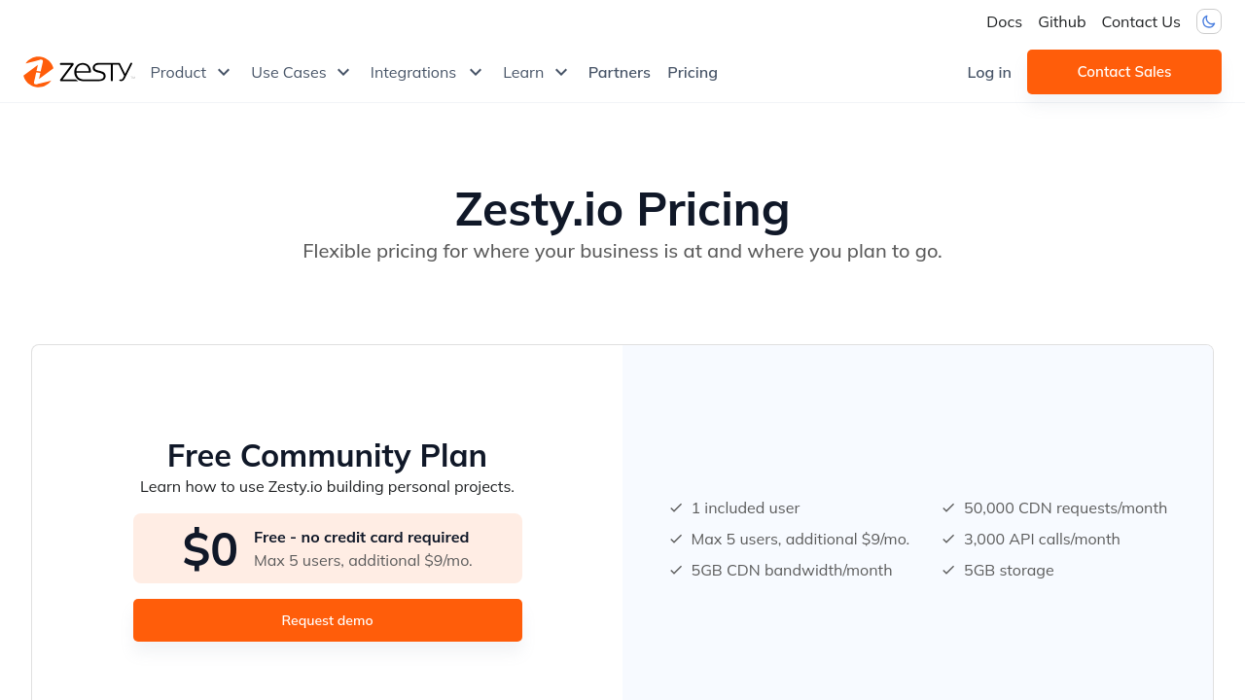The image size is (1245, 700).
Task: Click checkmark beside 1 included user
Action: coord(676,507)
